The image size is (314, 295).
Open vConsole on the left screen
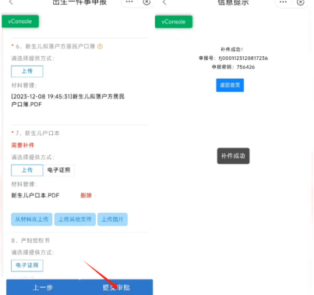20,21
